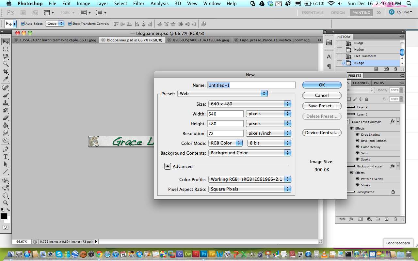The width and height of the screenshot is (418, 261).
Task: Select the Free Transform history state
Action: coord(368,56)
